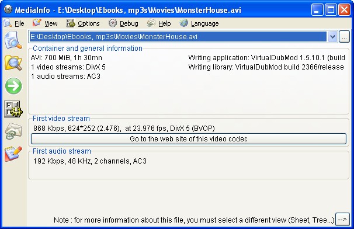Open the View menu
This screenshot has width=354, height=229.
[x=51, y=23]
